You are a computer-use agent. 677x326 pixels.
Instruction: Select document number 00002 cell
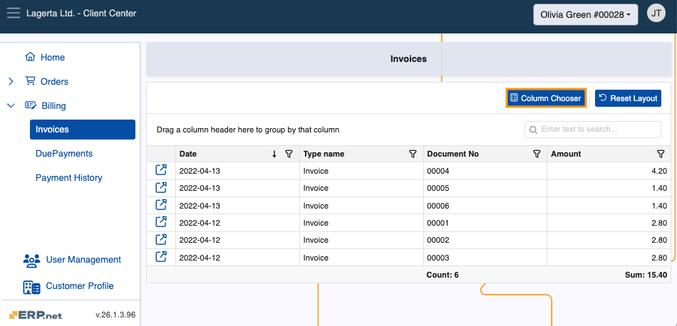click(485, 240)
